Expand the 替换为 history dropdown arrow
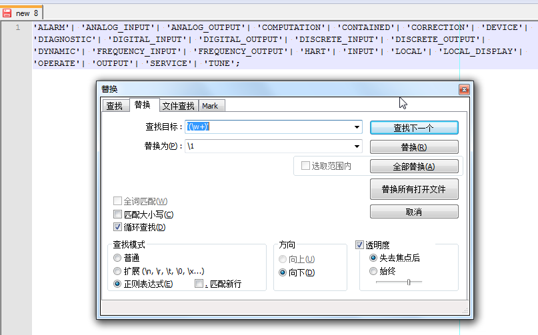Screen dimensions: 538x335 point(357,147)
